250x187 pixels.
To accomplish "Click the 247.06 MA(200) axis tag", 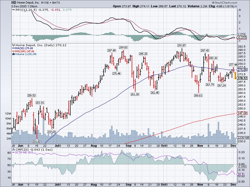I will 242,113.
